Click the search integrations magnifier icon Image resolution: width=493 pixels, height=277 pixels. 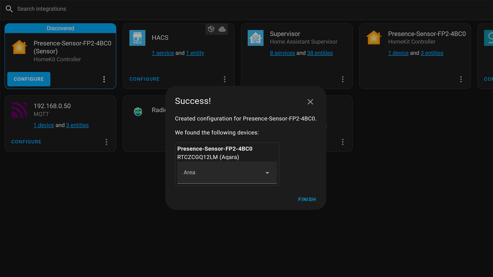tap(10, 9)
